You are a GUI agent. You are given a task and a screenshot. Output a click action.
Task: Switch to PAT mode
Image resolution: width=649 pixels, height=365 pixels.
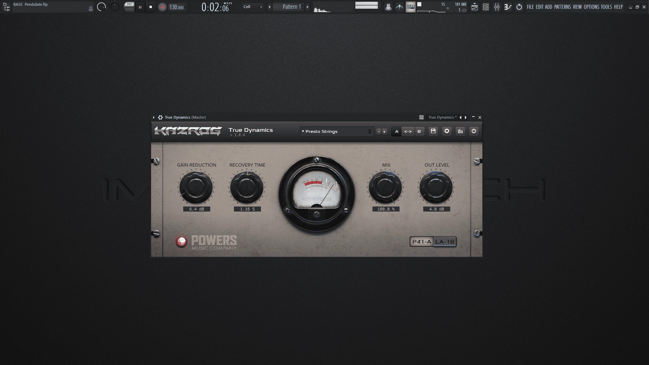point(129,4)
